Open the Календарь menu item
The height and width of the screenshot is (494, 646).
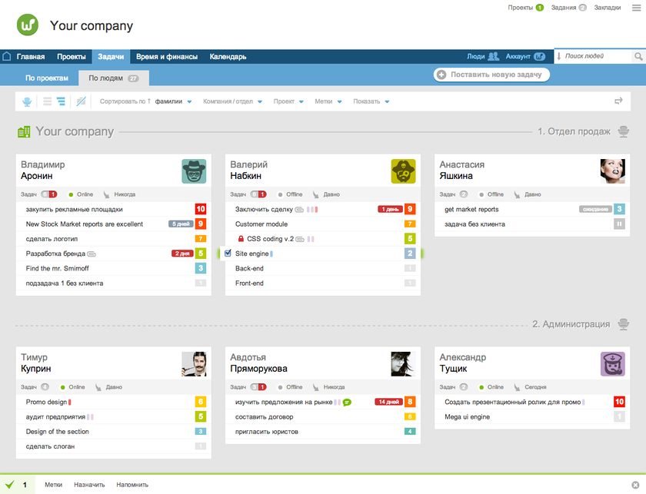228,57
